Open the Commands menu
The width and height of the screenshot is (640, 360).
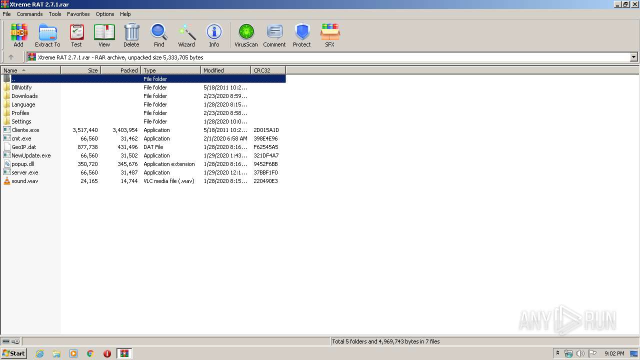(29, 14)
